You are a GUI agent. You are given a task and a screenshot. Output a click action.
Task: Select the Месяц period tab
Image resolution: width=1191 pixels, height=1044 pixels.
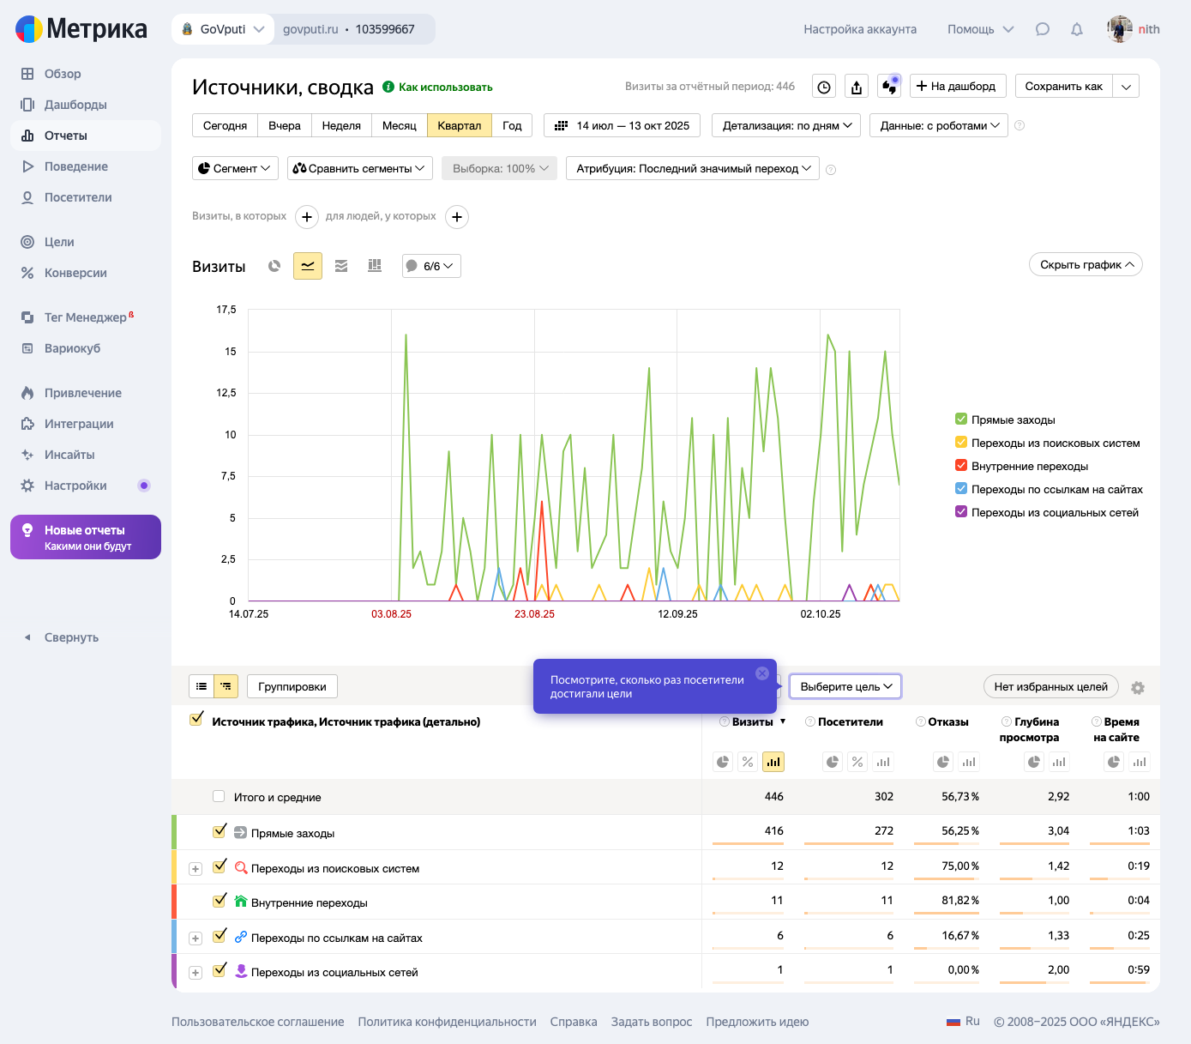pos(399,125)
